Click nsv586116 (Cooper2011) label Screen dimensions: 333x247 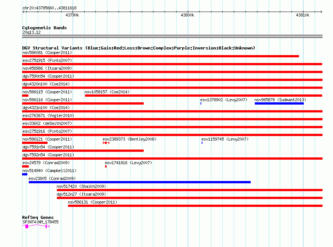tap(47, 100)
